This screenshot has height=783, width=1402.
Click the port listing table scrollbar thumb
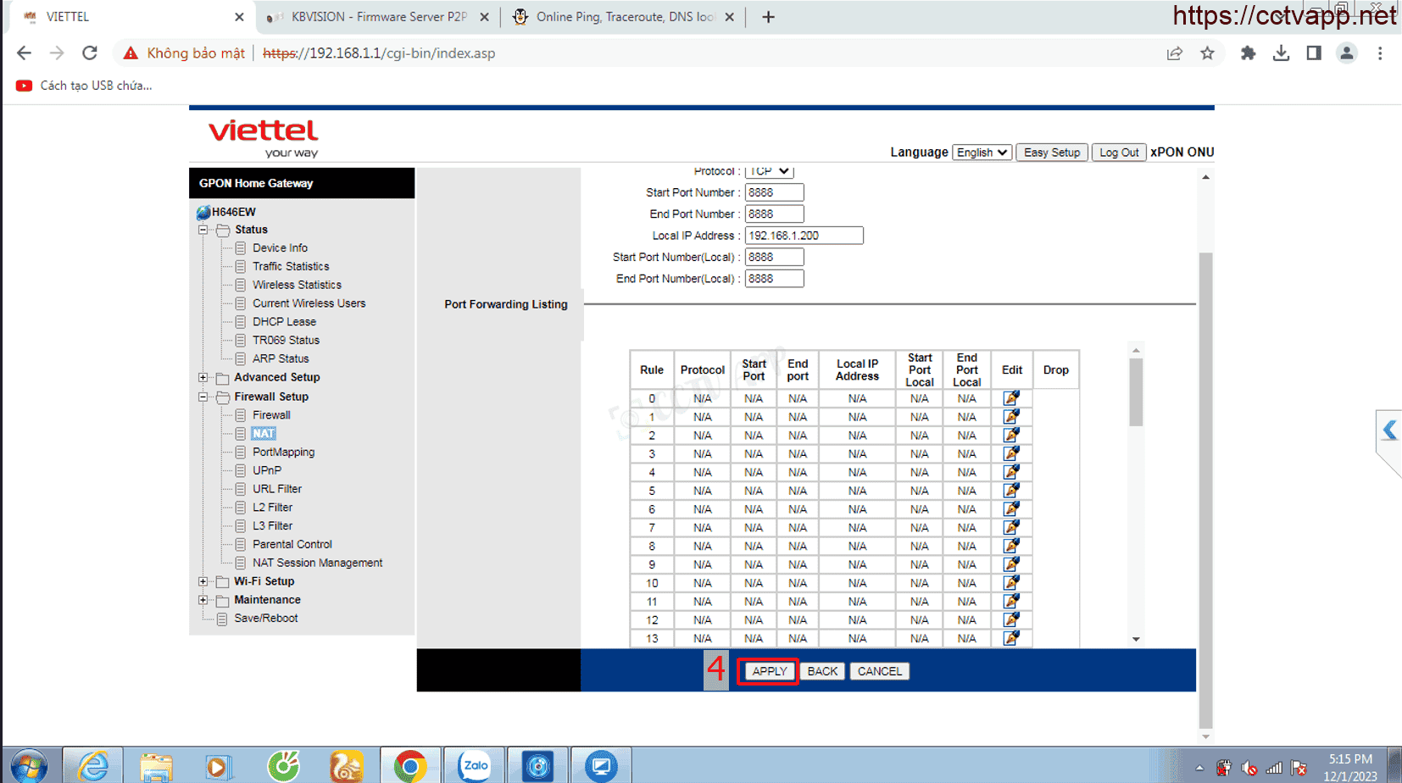(x=1136, y=391)
